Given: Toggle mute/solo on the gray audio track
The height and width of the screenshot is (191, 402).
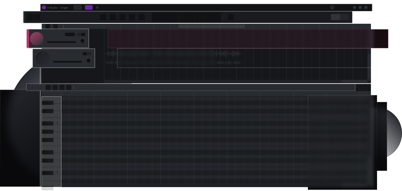Looking at the screenshot, I should click(87, 54).
